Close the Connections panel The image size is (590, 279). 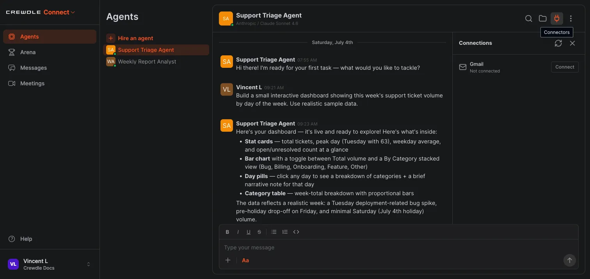(x=572, y=43)
